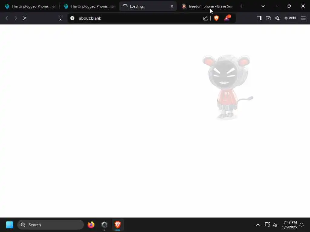View site information icon in address bar
The height and width of the screenshot is (232, 310).
[x=72, y=18]
